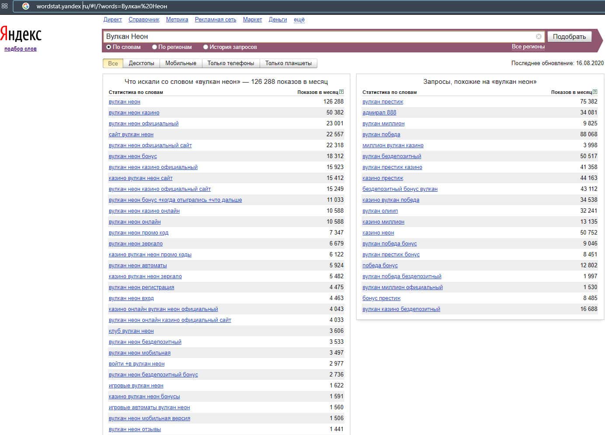The height and width of the screenshot is (435, 605).
Task: Open the "вулкан неон казино" query link
Action: pos(134,113)
